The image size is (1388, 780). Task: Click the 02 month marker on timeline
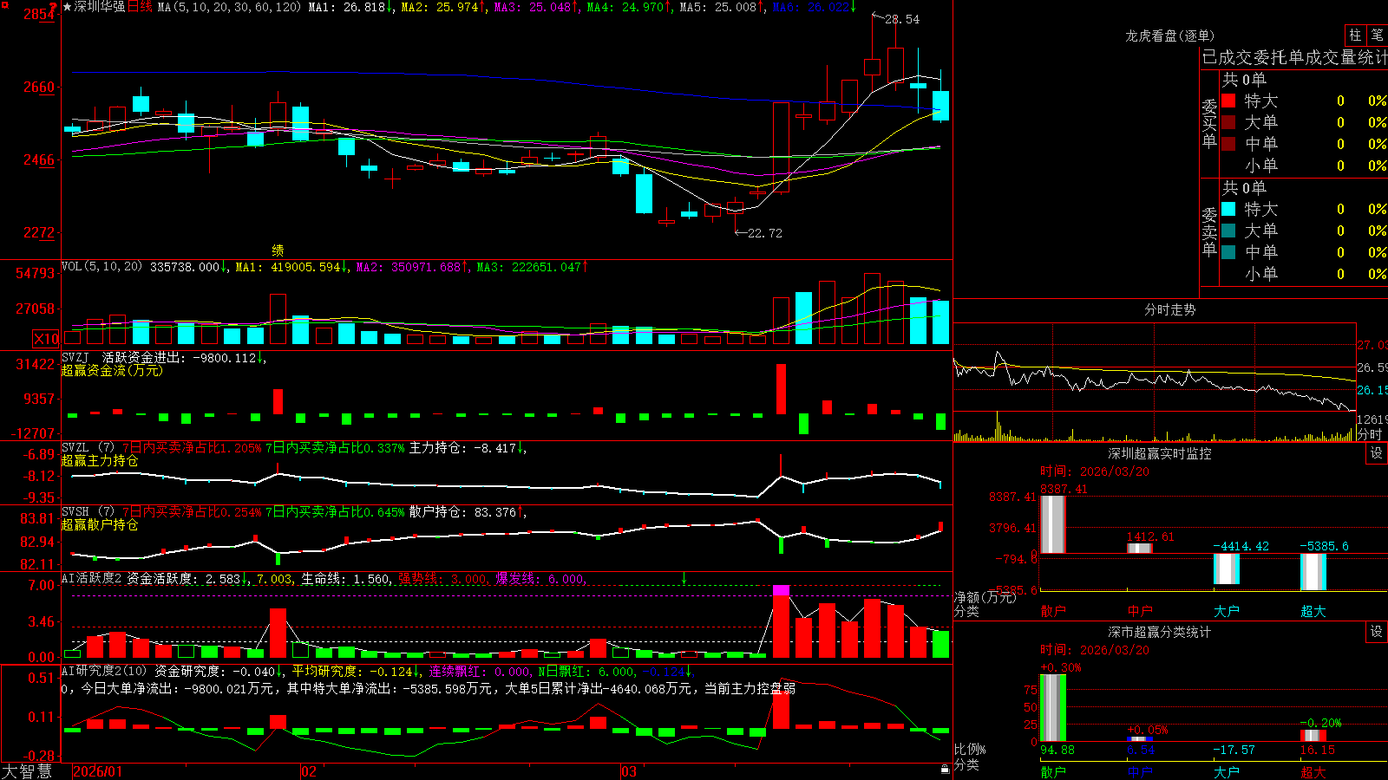309,771
